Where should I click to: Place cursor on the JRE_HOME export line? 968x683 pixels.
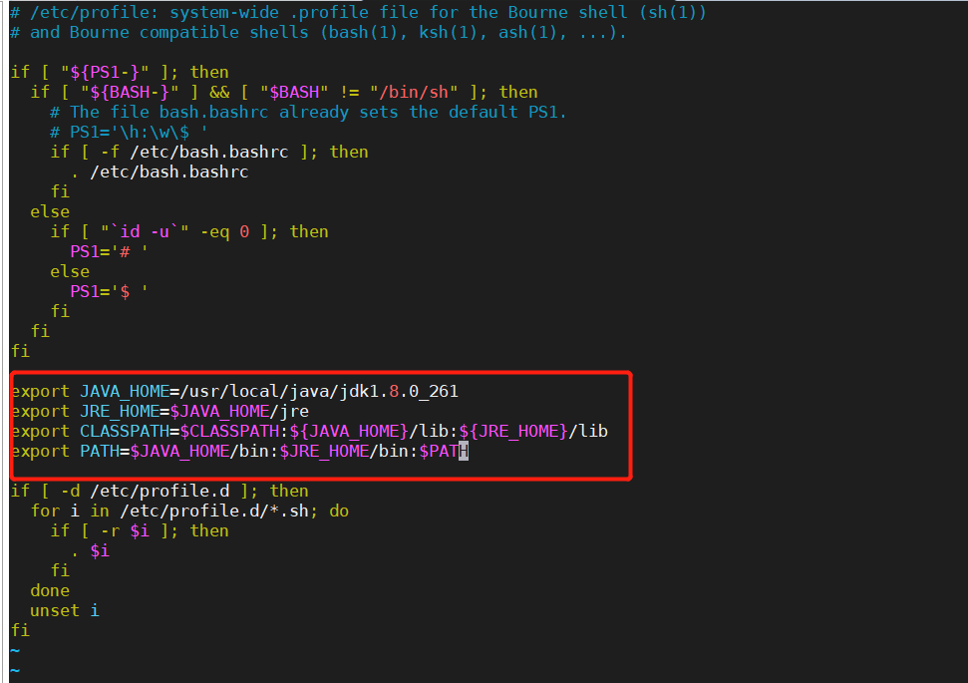click(160, 411)
